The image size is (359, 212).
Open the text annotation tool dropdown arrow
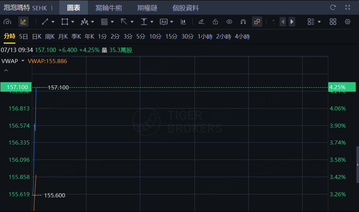(x=172, y=22)
